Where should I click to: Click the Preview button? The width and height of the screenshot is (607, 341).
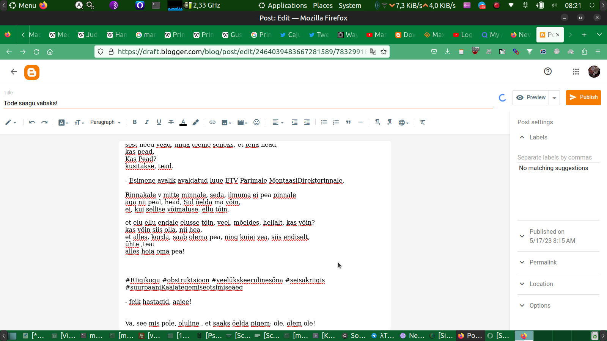[531, 97]
